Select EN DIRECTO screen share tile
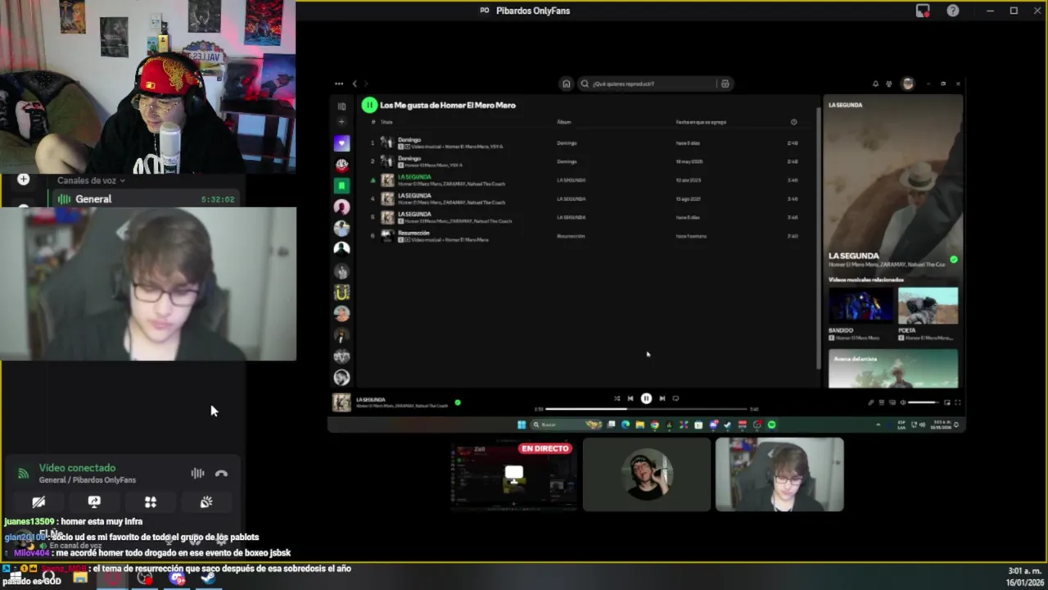1048x590 pixels. coord(513,474)
